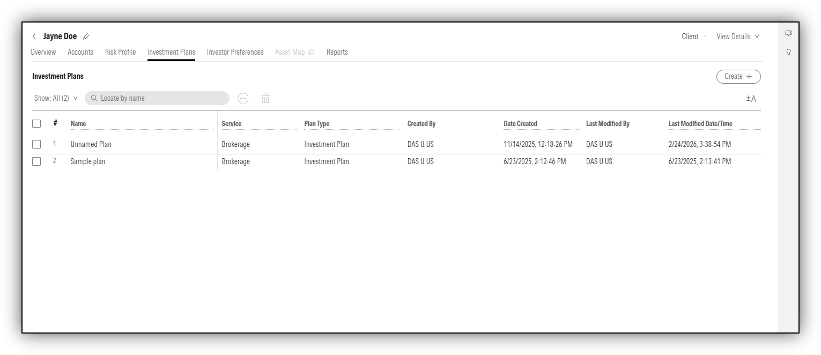
Task: Open the more actions ellipsis icon
Action: coord(243,98)
